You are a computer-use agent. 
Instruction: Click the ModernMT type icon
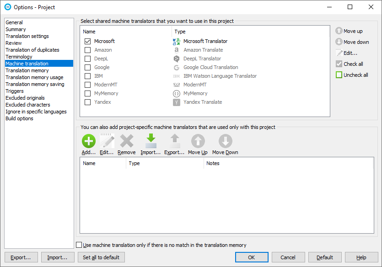click(177, 85)
